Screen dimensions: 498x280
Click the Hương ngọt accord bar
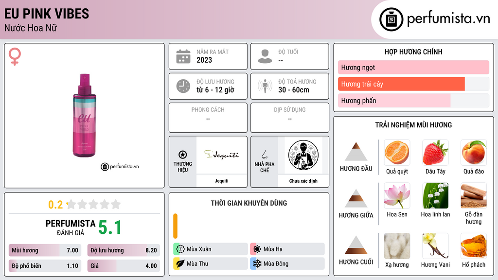point(413,67)
